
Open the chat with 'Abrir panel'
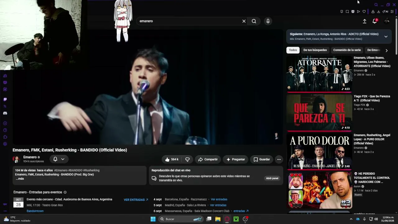click(272, 178)
